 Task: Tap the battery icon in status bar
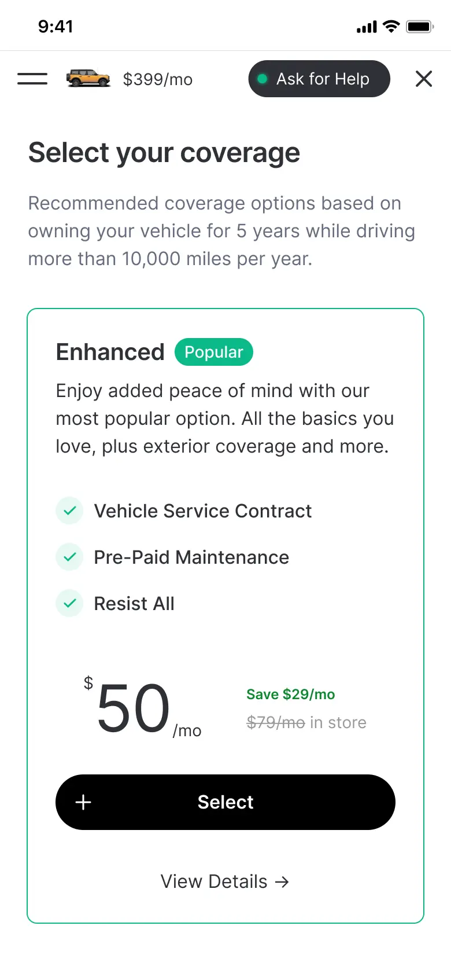420,27
